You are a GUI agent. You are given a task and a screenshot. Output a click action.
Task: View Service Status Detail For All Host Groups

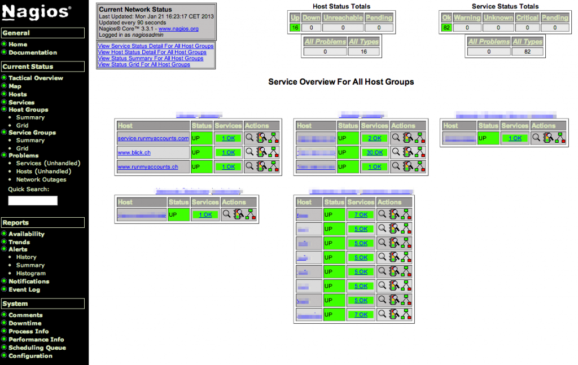pos(156,46)
